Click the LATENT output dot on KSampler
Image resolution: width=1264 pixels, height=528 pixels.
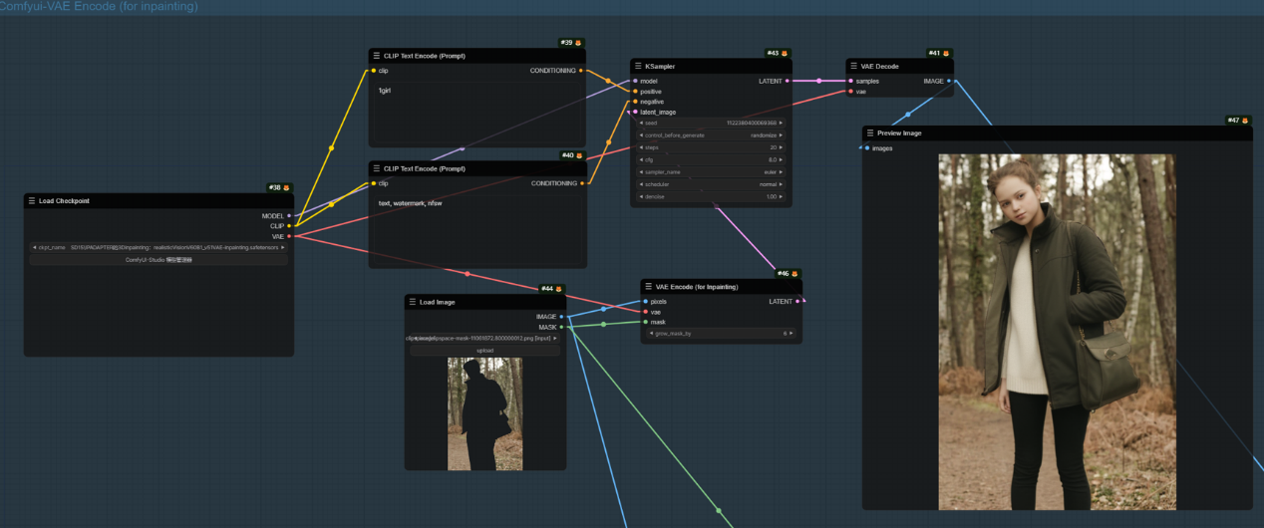788,81
